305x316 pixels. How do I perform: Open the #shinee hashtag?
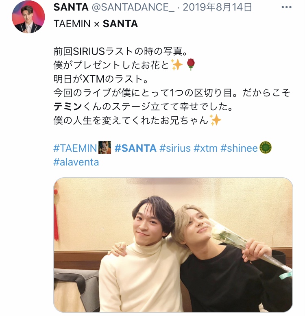(239, 148)
